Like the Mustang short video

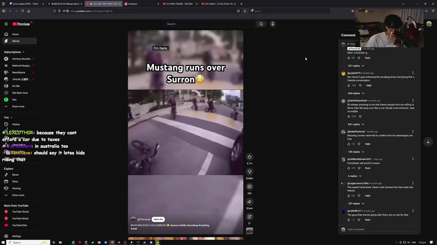pos(250,157)
